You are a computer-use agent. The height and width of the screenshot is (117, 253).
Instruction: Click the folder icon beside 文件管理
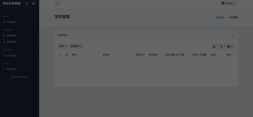(4, 36)
